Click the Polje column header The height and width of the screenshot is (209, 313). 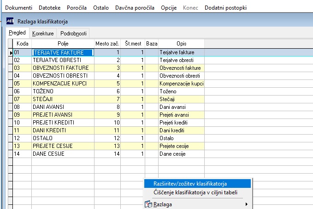click(x=63, y=44)
